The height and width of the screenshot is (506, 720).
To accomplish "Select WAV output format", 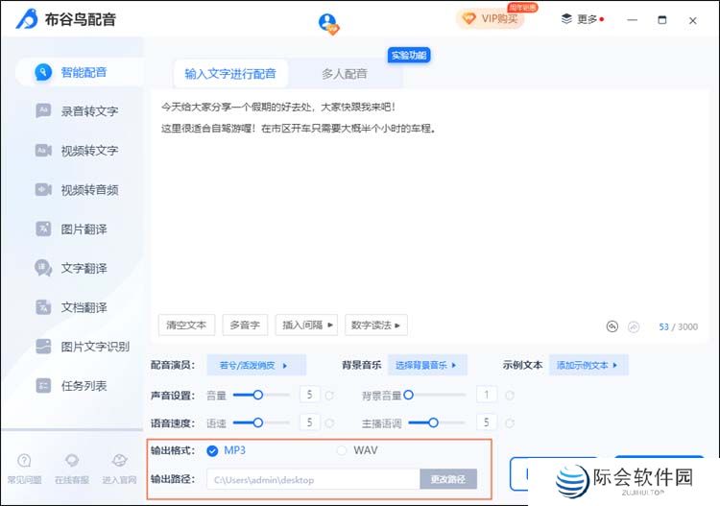I will [x=342, y=450].
